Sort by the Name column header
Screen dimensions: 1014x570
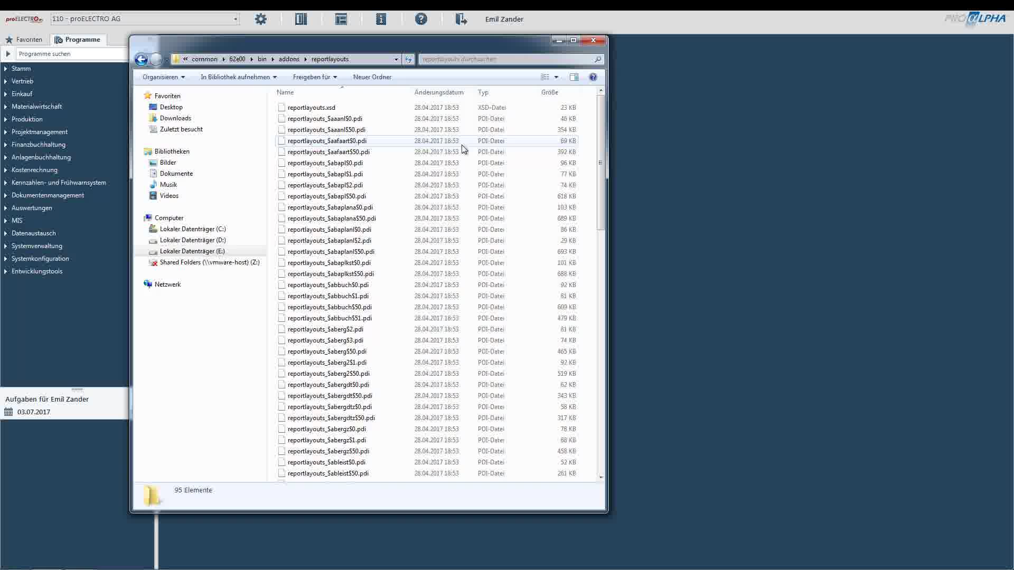(x=285, y=92)
